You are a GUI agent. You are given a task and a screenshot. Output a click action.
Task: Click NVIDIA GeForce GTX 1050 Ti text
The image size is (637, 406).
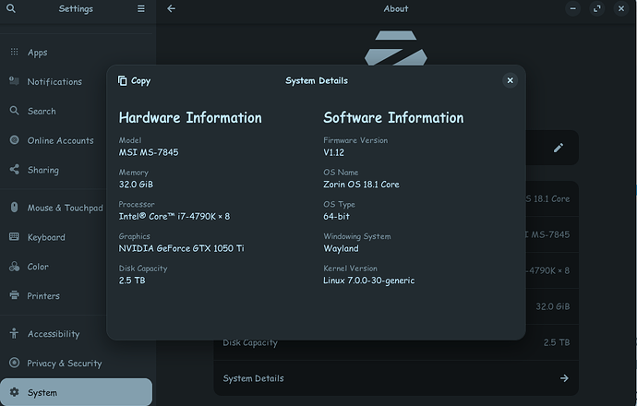(x=182, y=248)
